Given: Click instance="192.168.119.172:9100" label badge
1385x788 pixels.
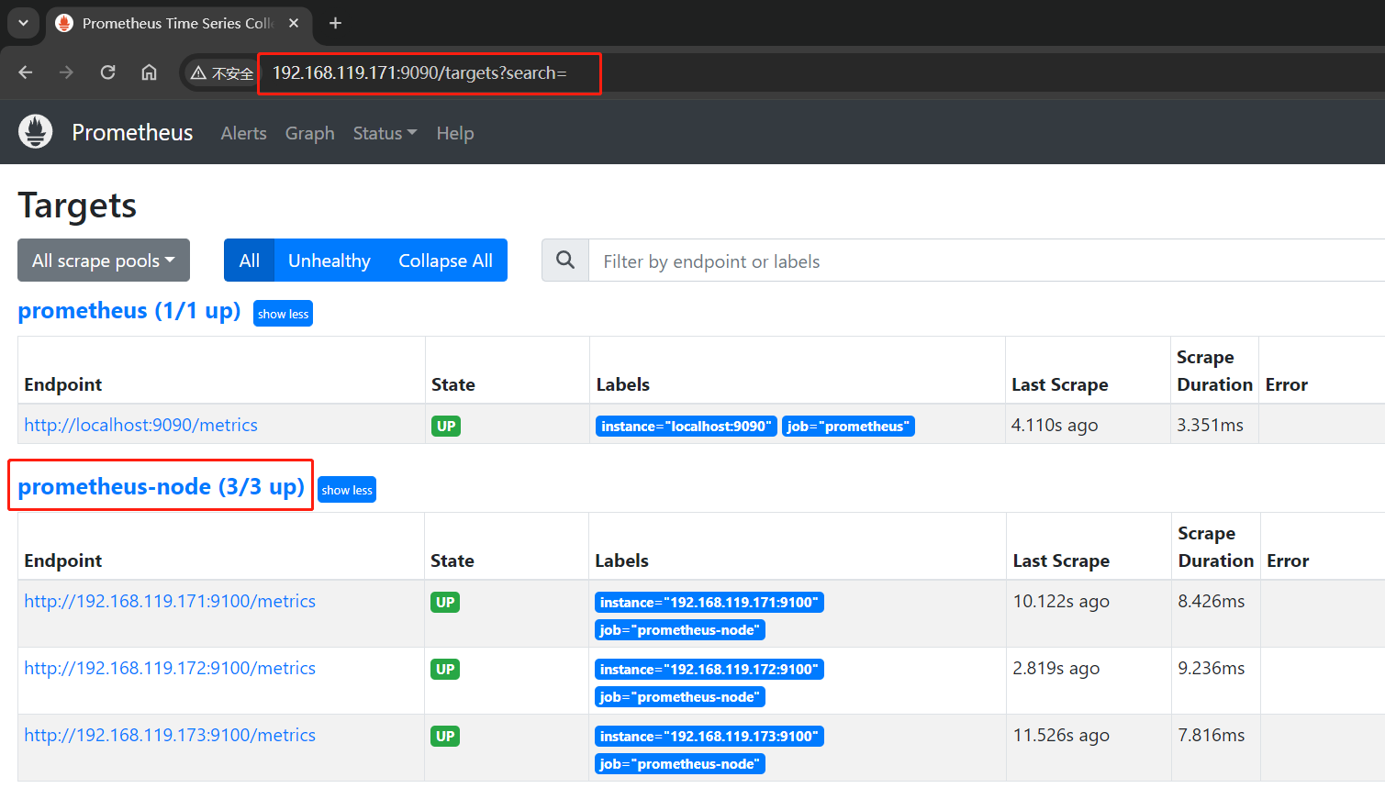Looking at the screenshot, I should (709, 670).
